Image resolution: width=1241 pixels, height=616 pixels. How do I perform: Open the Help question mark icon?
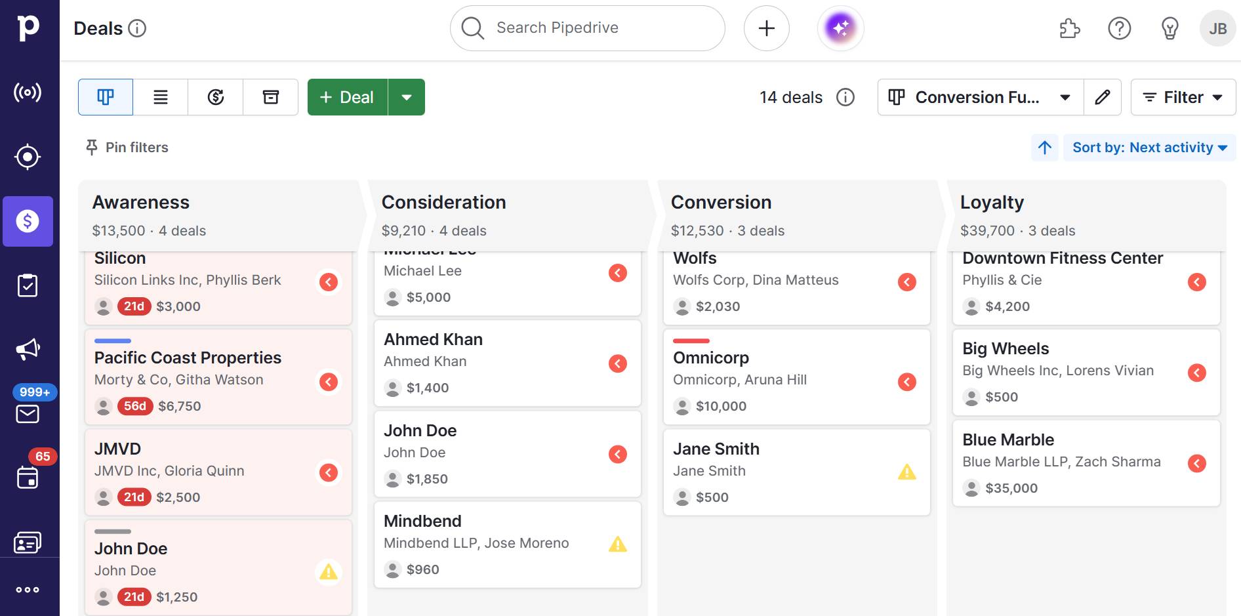[1119, 28]
